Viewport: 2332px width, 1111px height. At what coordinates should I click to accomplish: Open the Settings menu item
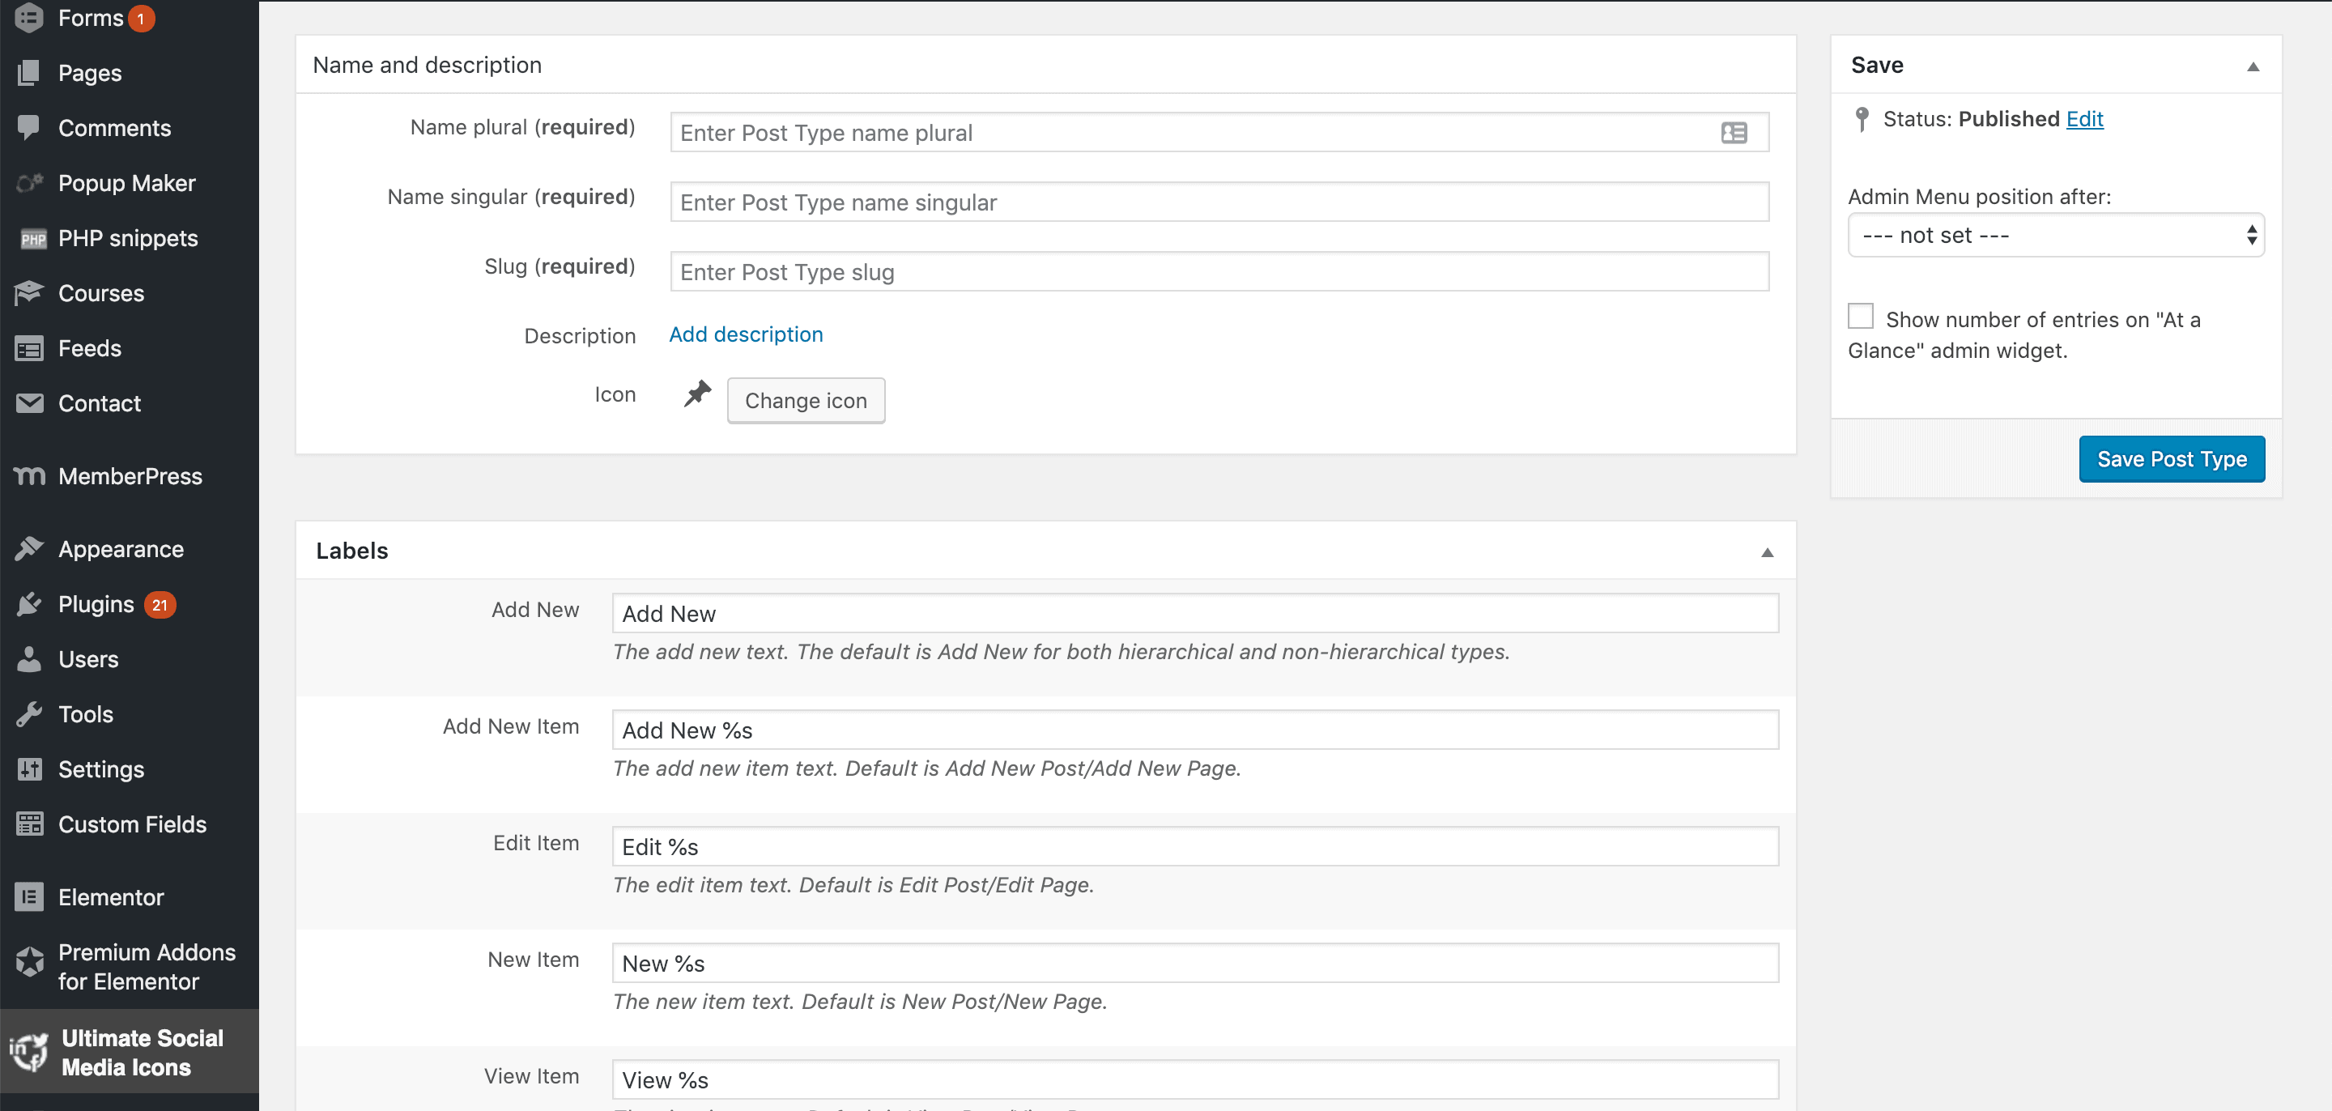coord(100,769)
